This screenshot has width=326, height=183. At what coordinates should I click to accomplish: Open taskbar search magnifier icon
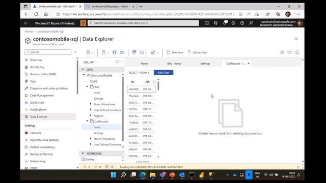pos(123,175)
